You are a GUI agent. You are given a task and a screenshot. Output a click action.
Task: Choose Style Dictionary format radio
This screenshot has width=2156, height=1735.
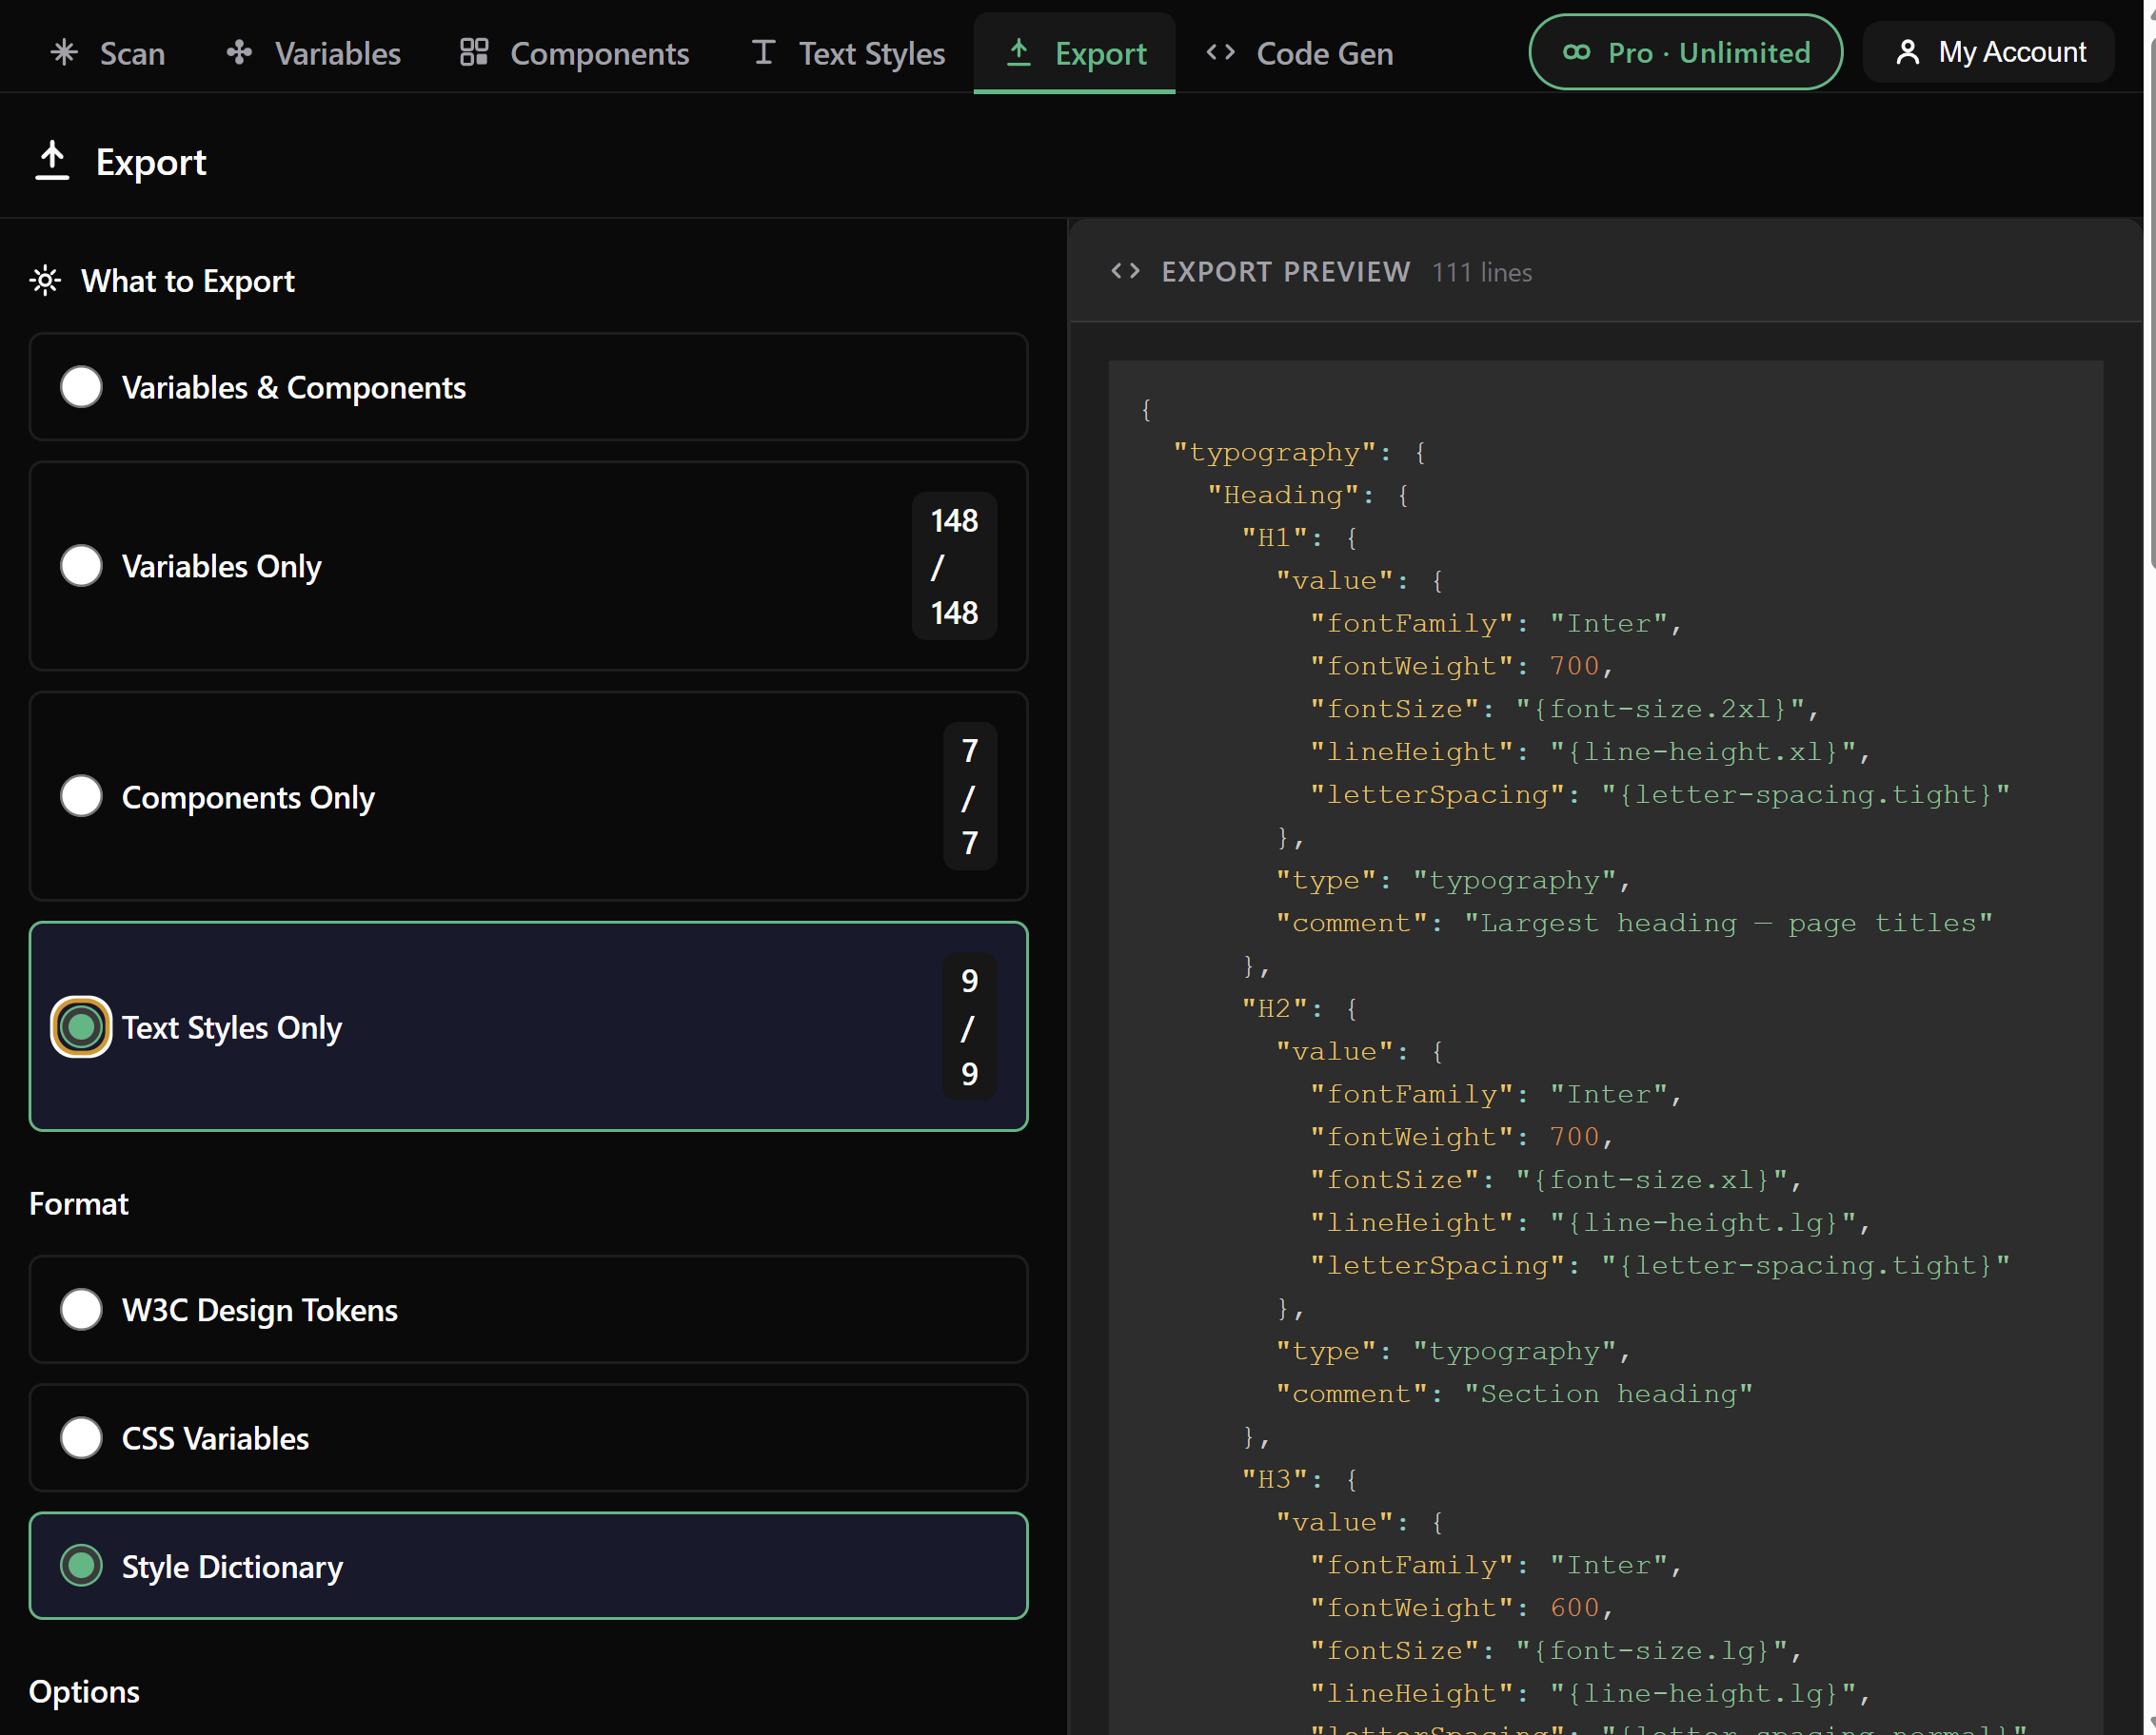[x=81, y=1566]
